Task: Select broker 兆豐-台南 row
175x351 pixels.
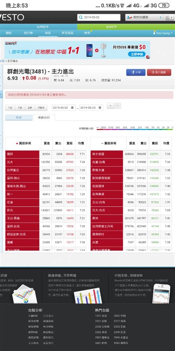Action: pos(107,162)
